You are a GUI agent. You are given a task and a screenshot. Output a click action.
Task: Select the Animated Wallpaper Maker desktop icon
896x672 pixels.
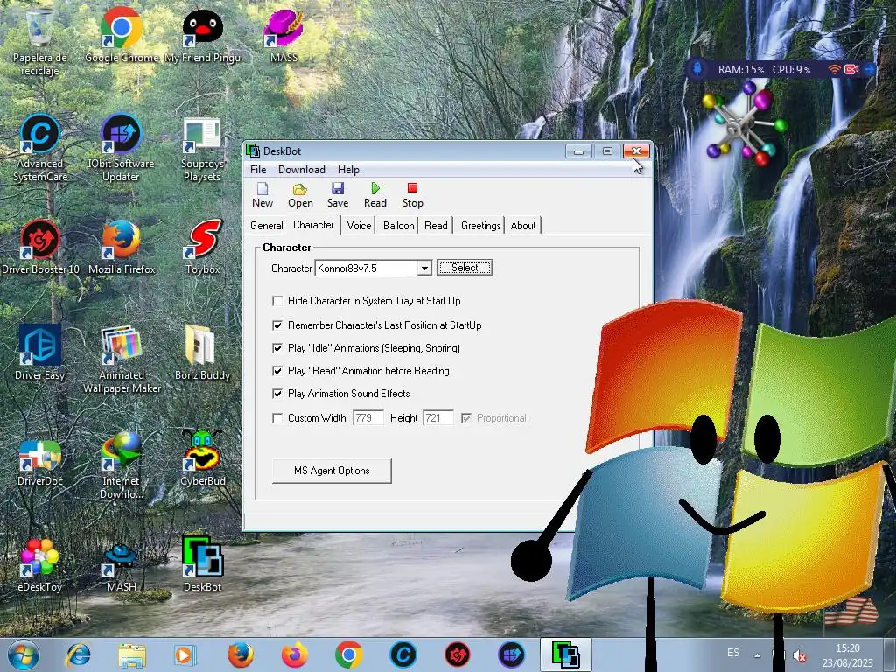[x=122, y=360]
